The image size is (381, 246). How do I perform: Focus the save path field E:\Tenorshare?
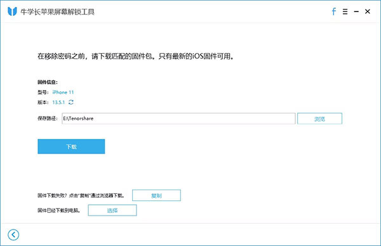pyautogui.click(x=178, y=119)
